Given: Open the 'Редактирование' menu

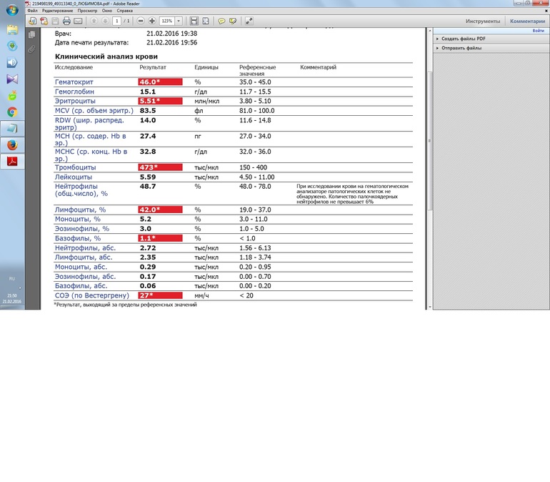Looking at the screenshot, I should (56, 11).
